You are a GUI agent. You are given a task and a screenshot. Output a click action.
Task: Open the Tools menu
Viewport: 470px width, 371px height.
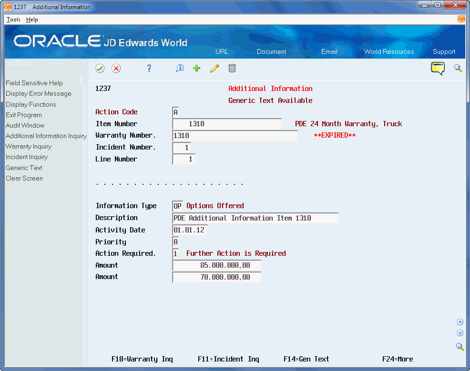13,20
